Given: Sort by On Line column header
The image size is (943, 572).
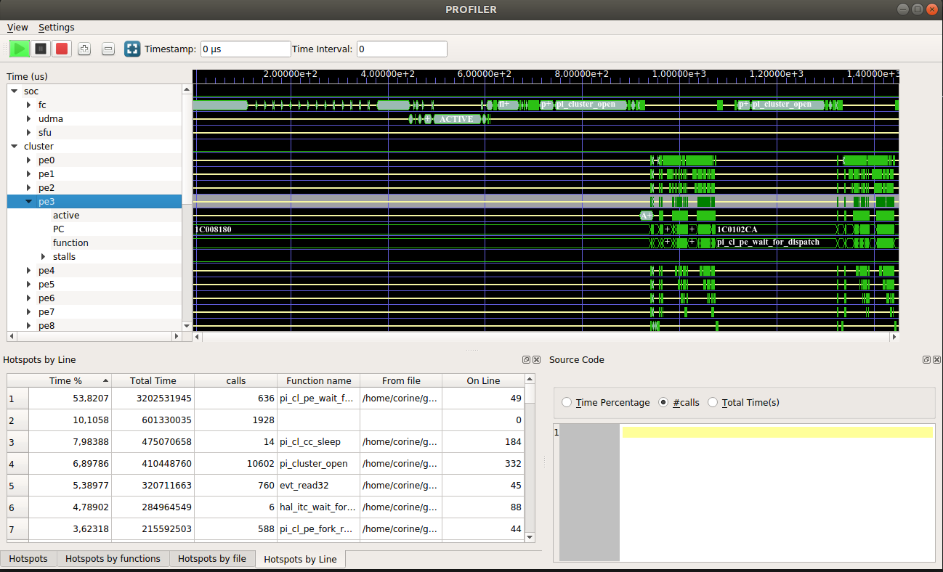Looking at the screenshot, I should point(483,380).
